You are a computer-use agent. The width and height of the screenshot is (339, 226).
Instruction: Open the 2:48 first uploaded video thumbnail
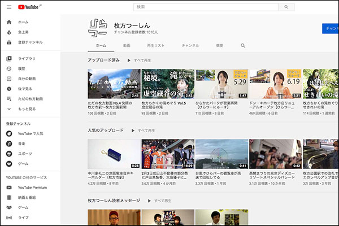(x=114, y=84)
